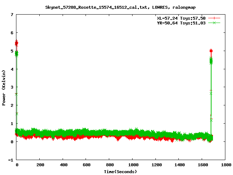Click the x-axis tick label 200
Viewport: 233px width, 175px height.
(40, 165)
